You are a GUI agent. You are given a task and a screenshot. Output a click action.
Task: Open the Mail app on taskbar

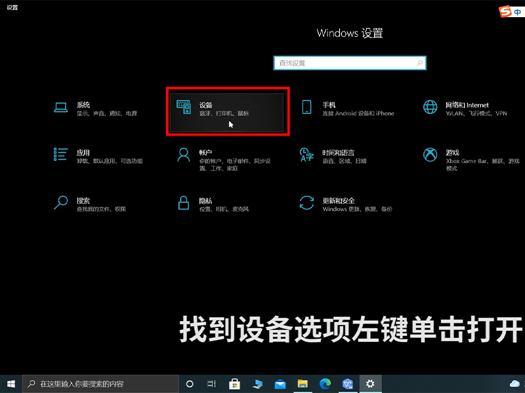coord(280,384)
